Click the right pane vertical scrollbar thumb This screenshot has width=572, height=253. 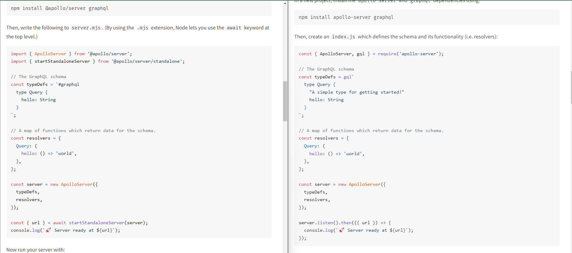571,87
